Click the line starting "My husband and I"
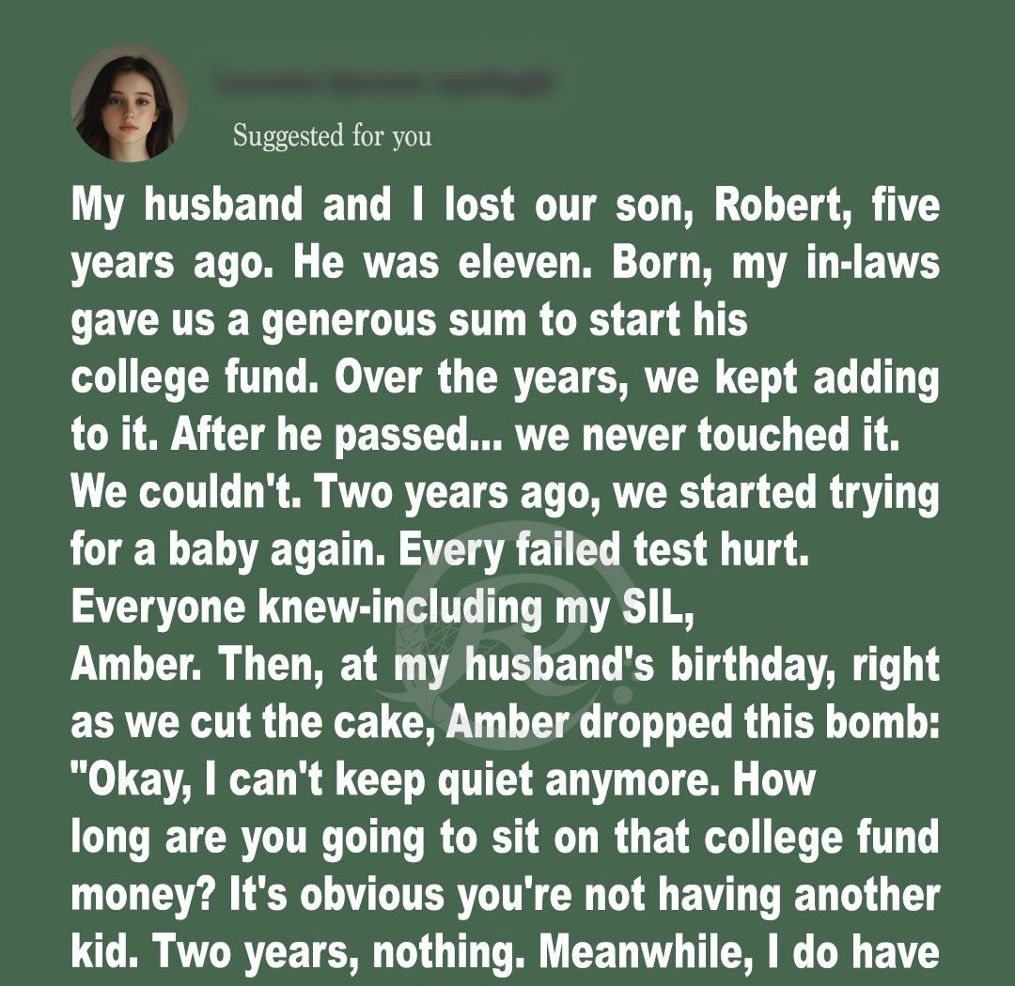 [x=506, y=207]
